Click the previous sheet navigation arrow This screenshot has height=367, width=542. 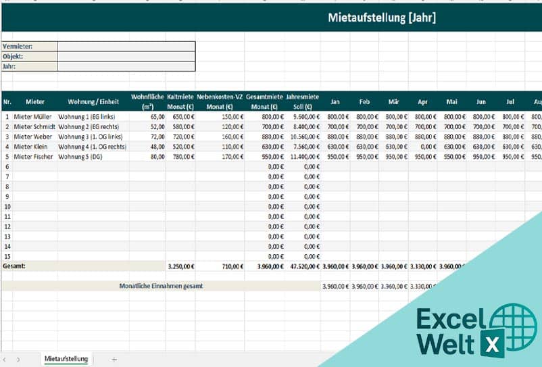tap(5, 360)
